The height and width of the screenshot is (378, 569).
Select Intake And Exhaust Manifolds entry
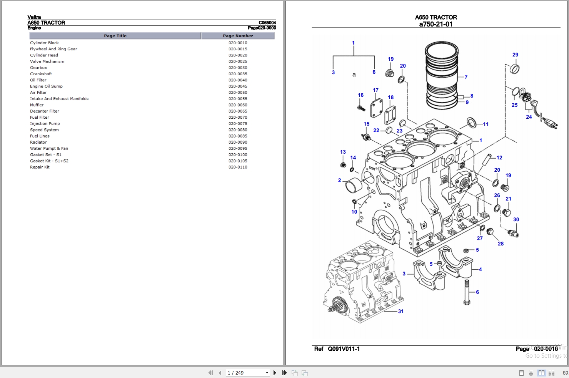point(59,99)
